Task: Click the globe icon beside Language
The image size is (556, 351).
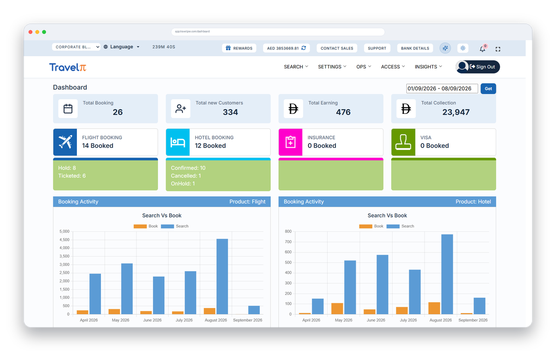Action: [x=106, y=47]
